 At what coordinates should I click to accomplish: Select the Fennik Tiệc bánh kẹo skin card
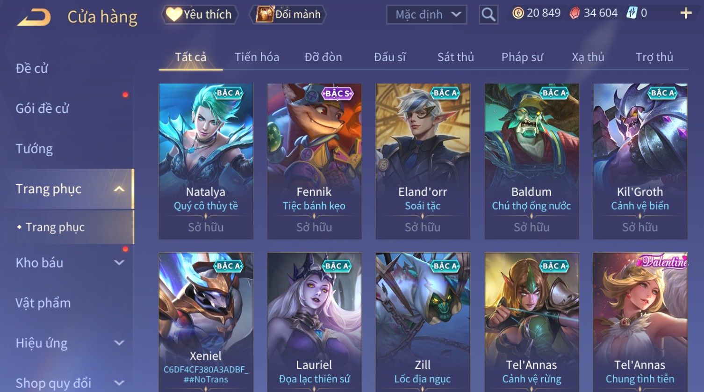click(x=314, y=161)
